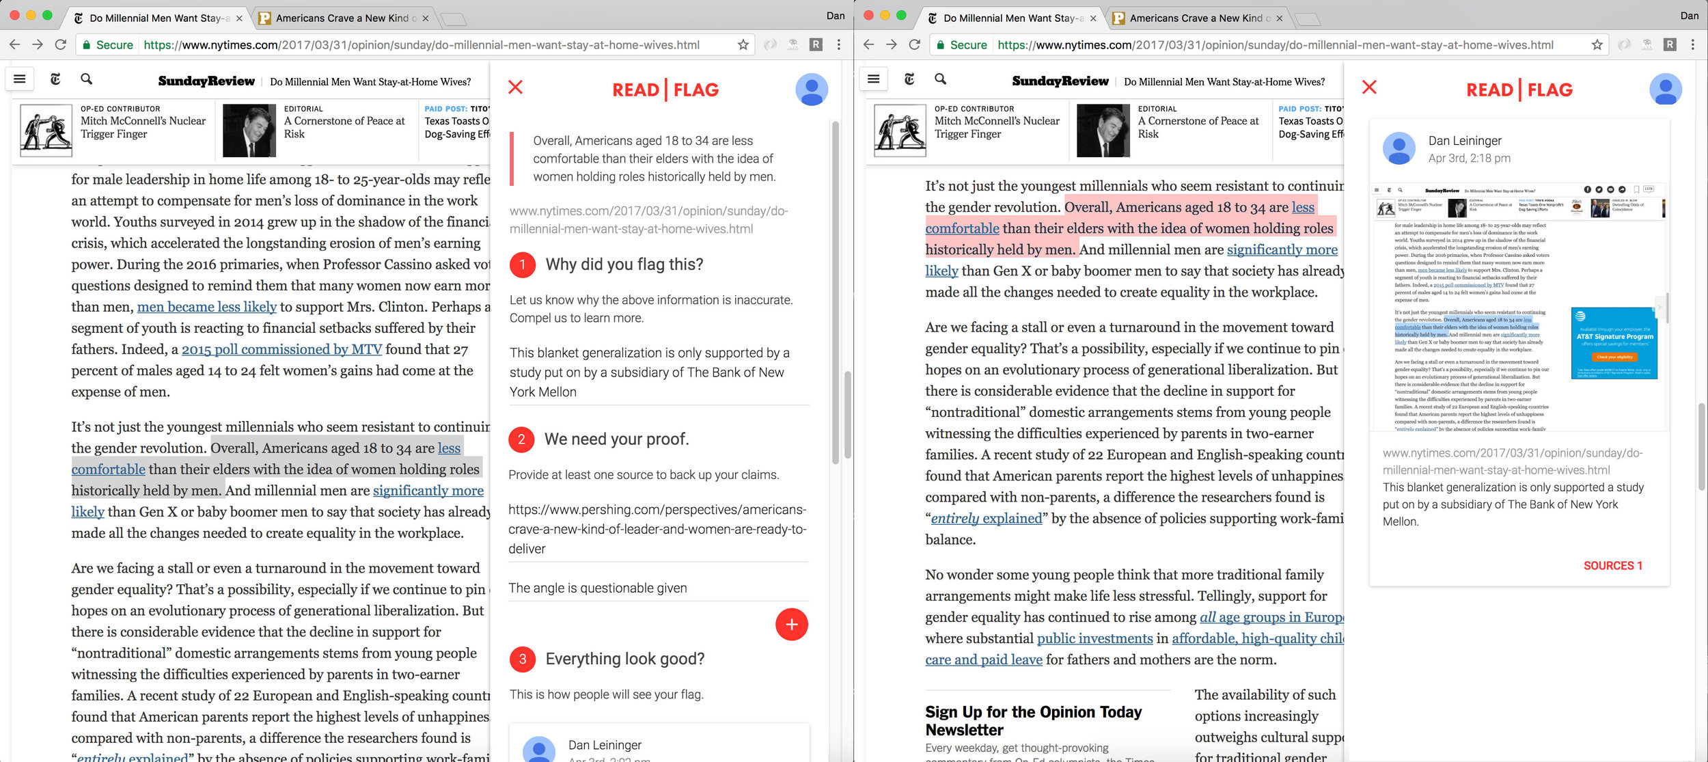Click the red plus add-source button
The height and width of the screenshot is (762, 1708).
(x=791, y=624)
